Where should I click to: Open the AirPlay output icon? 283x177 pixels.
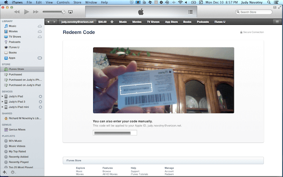point(70,12)
